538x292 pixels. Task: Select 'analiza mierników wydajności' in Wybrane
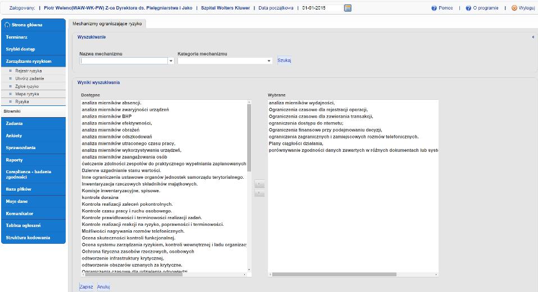click(302, 103)
